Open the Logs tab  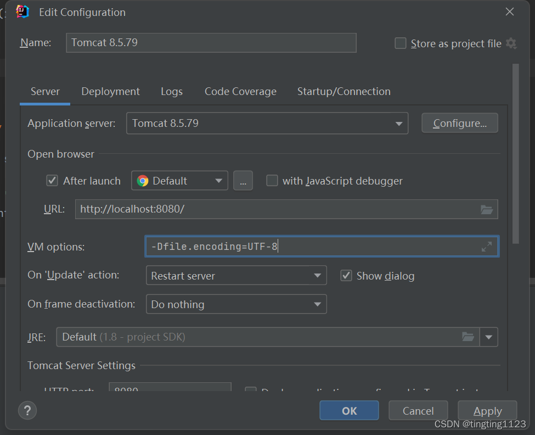pos(172,92)
